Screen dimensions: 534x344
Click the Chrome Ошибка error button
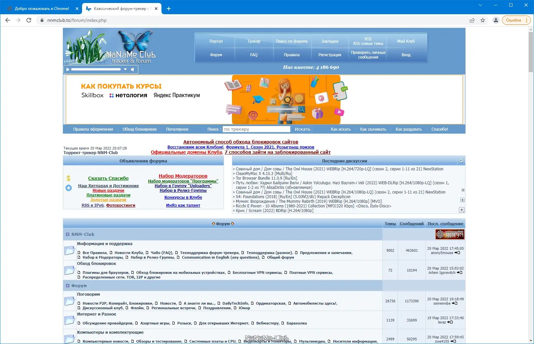pos(516,20)
